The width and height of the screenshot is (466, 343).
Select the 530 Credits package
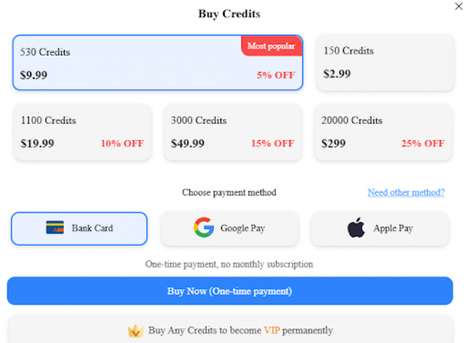click(158, 63)
